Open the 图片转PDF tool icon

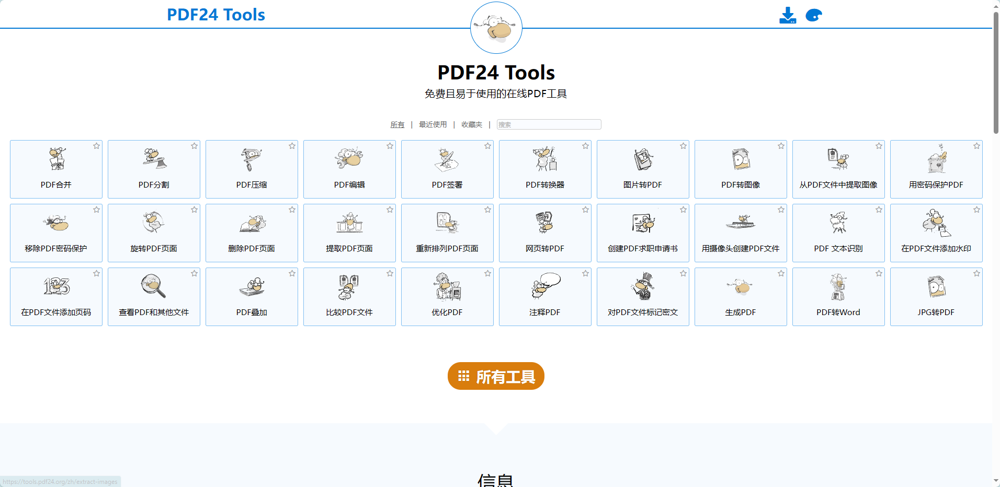pos(643,159)
